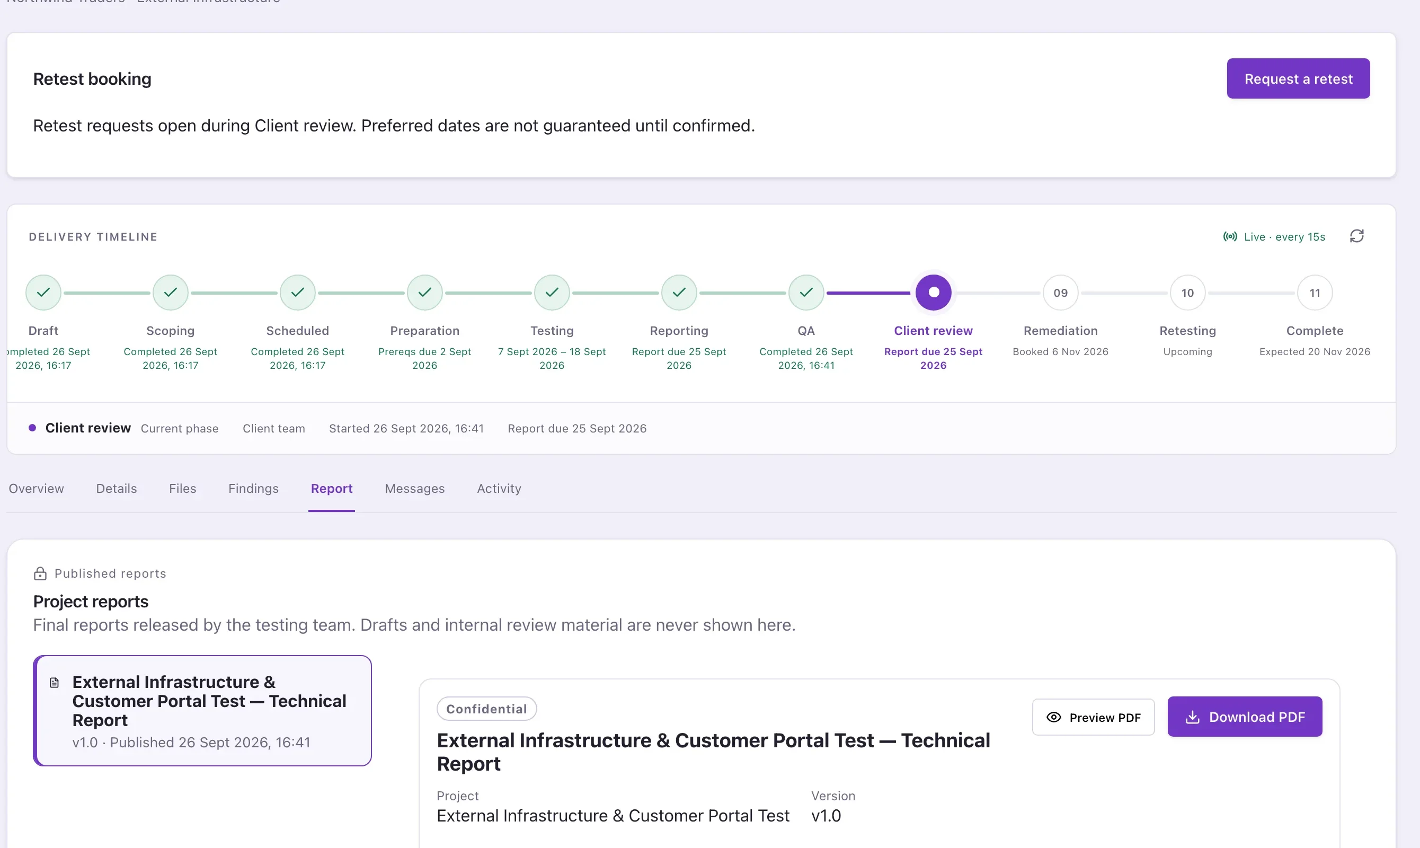This screenshot has width=1420, height=848.
Task: Click the Preparation stage checkmark
Action: pyautogui.click(x=424, y=293)
